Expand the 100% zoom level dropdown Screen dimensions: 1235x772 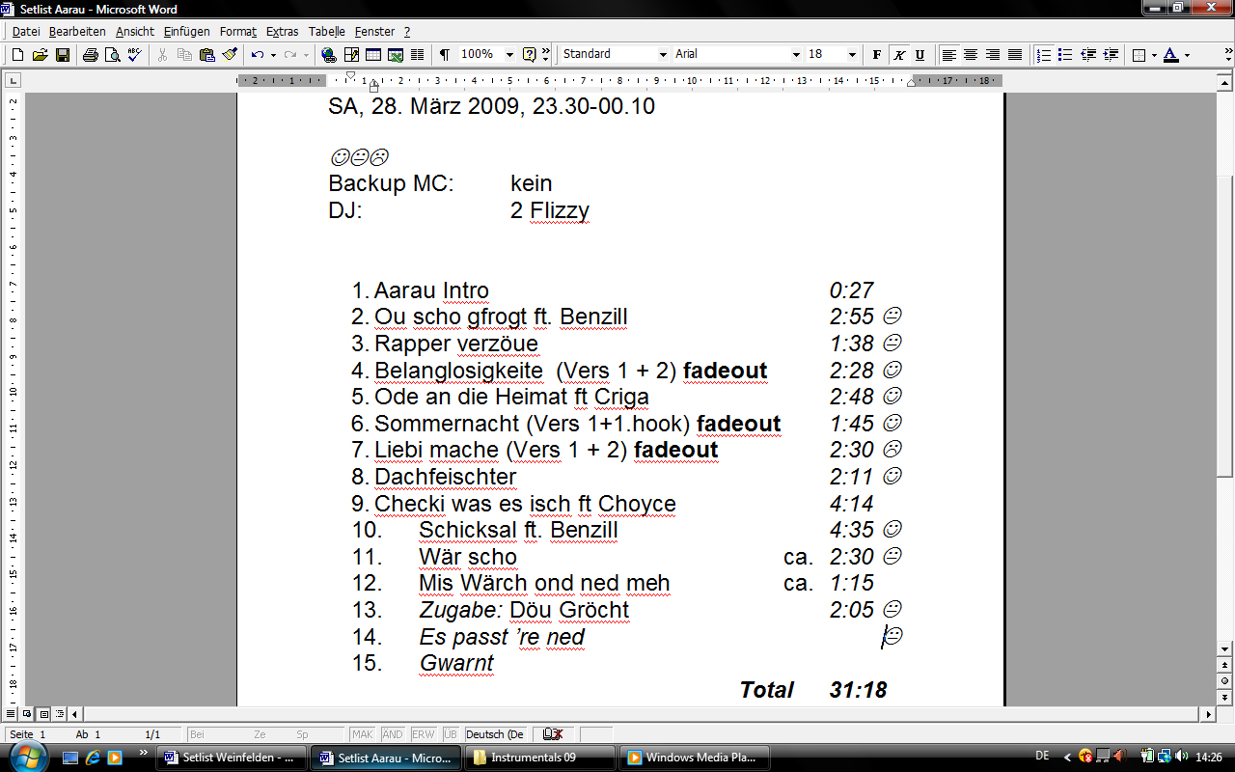click(x=509, y=55)
